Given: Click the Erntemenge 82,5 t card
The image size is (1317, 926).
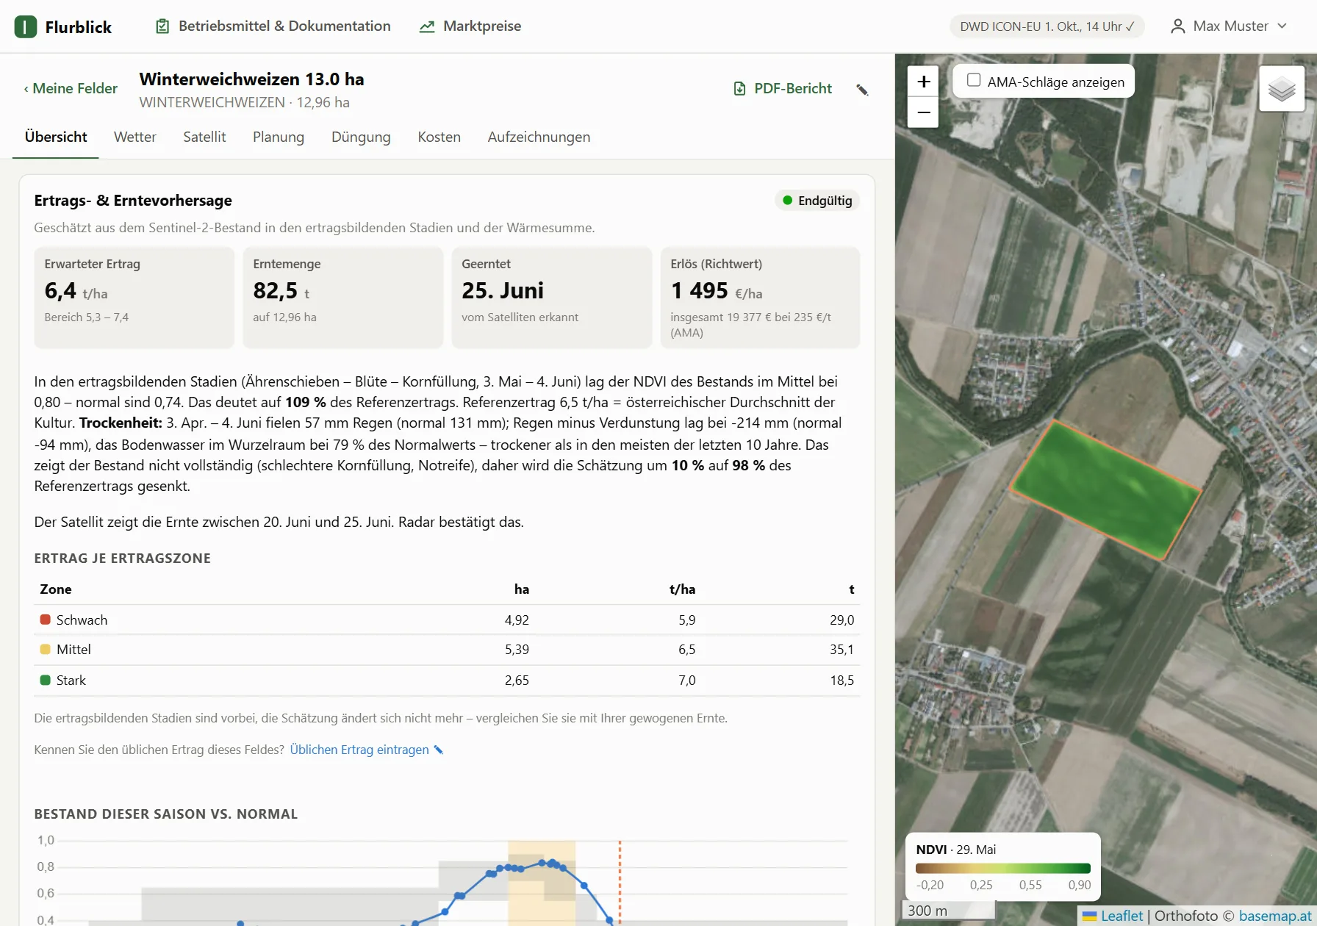Looking at the screenshot, I should (343, 297).
